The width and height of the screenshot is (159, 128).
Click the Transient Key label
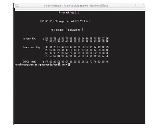[x=31, y=47]
